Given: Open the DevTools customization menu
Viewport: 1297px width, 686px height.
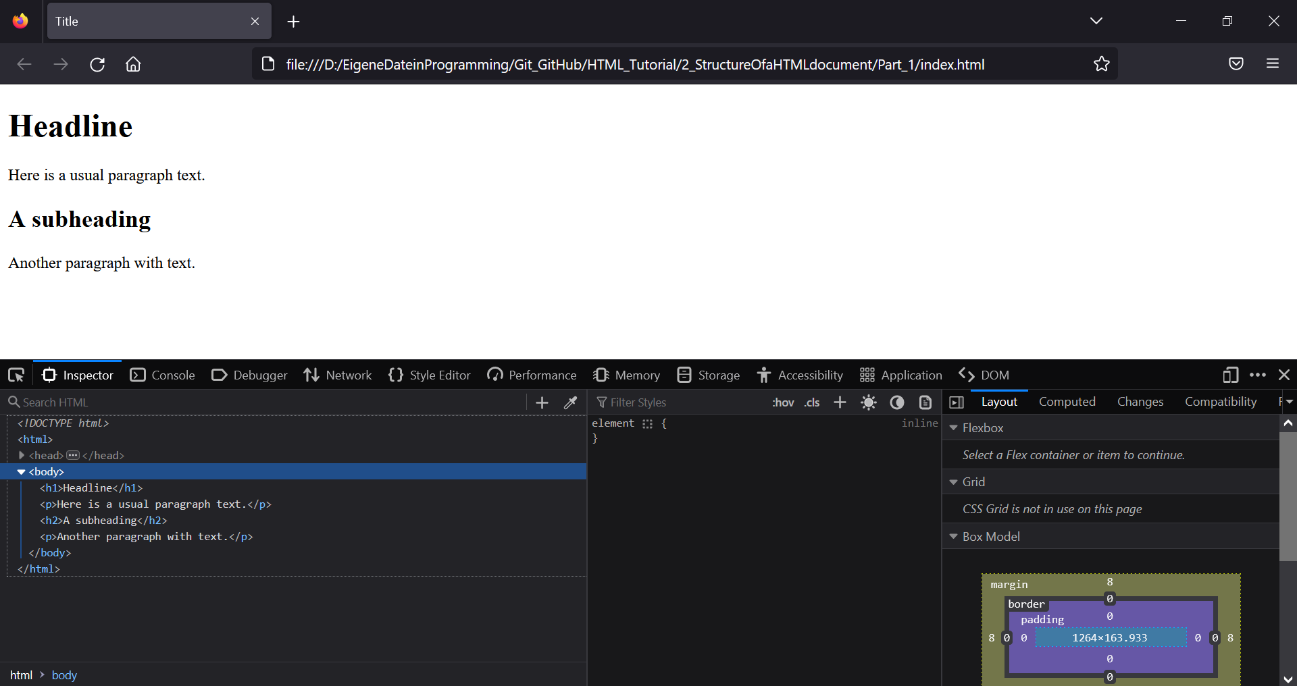Looking at the screenshot, I should (1257, 375).
